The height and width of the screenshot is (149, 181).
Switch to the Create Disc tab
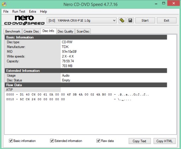(31, 31)
